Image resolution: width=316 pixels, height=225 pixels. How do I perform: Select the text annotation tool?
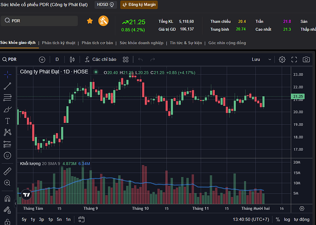click(7, 121)
